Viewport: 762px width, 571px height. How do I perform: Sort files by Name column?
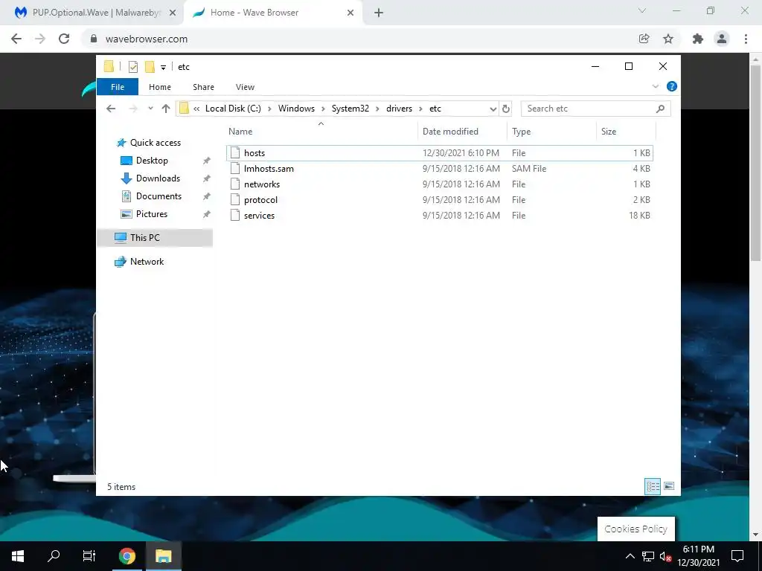[321, 132]
